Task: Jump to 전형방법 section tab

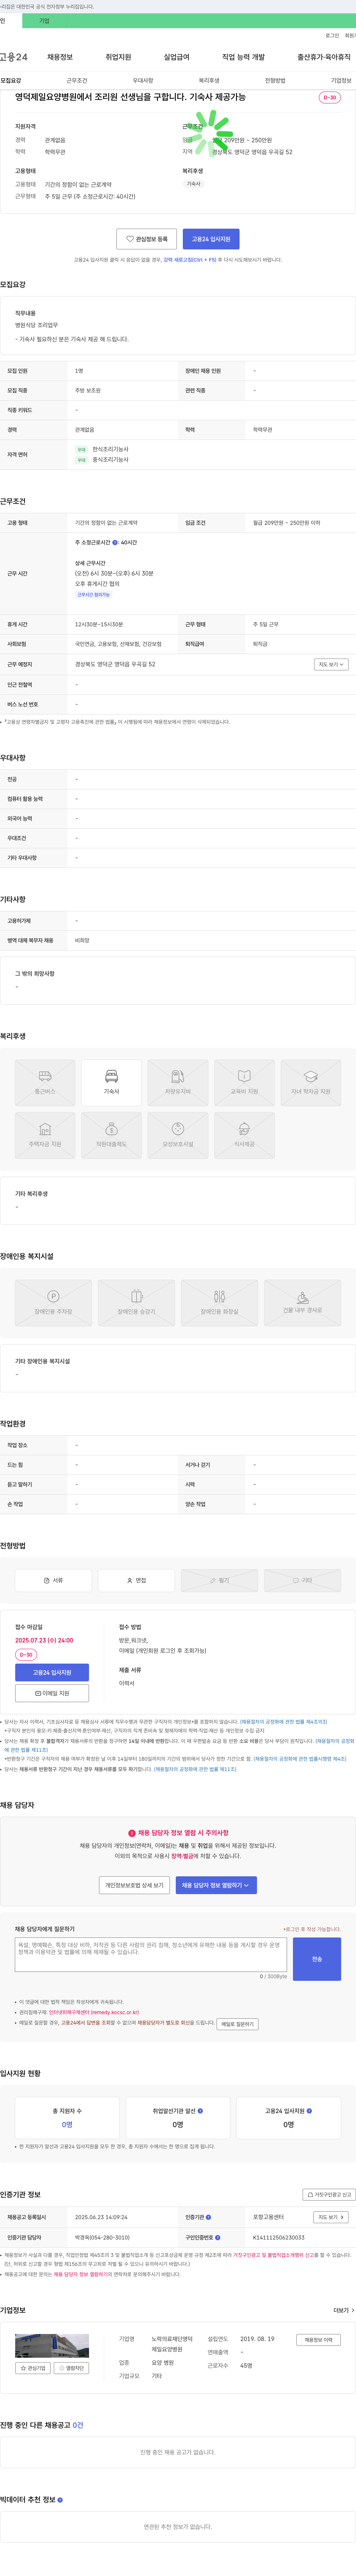Action: click(x=275, y=80)
